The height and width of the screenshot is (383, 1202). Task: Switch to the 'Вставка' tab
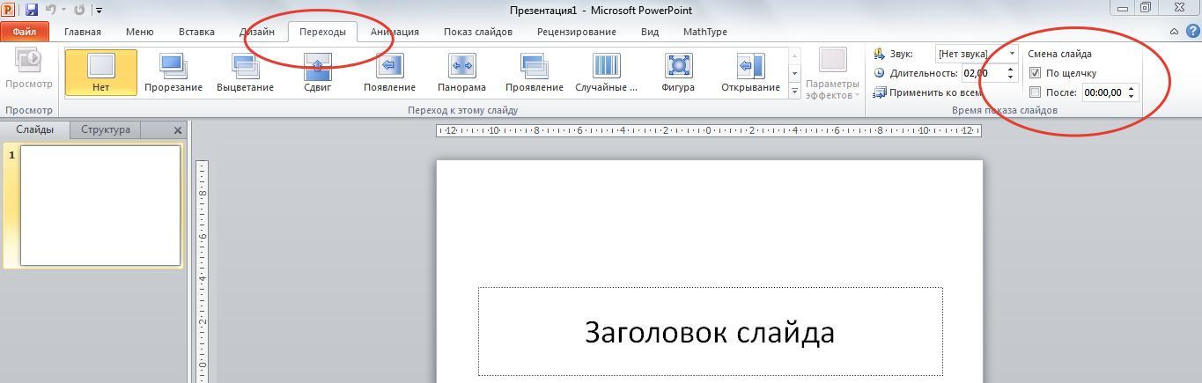(196, 32)
